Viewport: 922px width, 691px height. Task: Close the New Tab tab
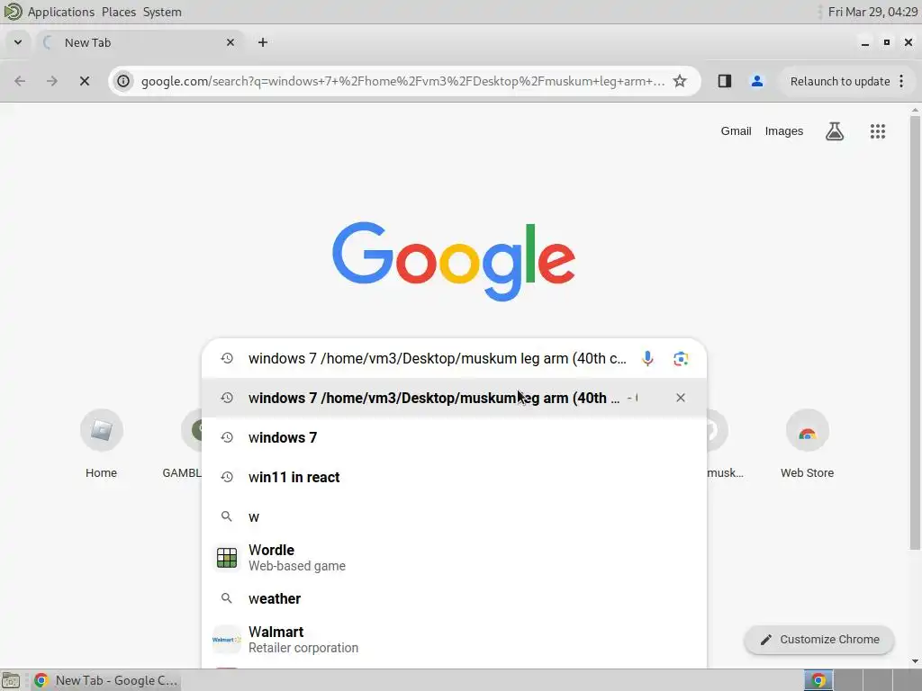tap(230, 42)
